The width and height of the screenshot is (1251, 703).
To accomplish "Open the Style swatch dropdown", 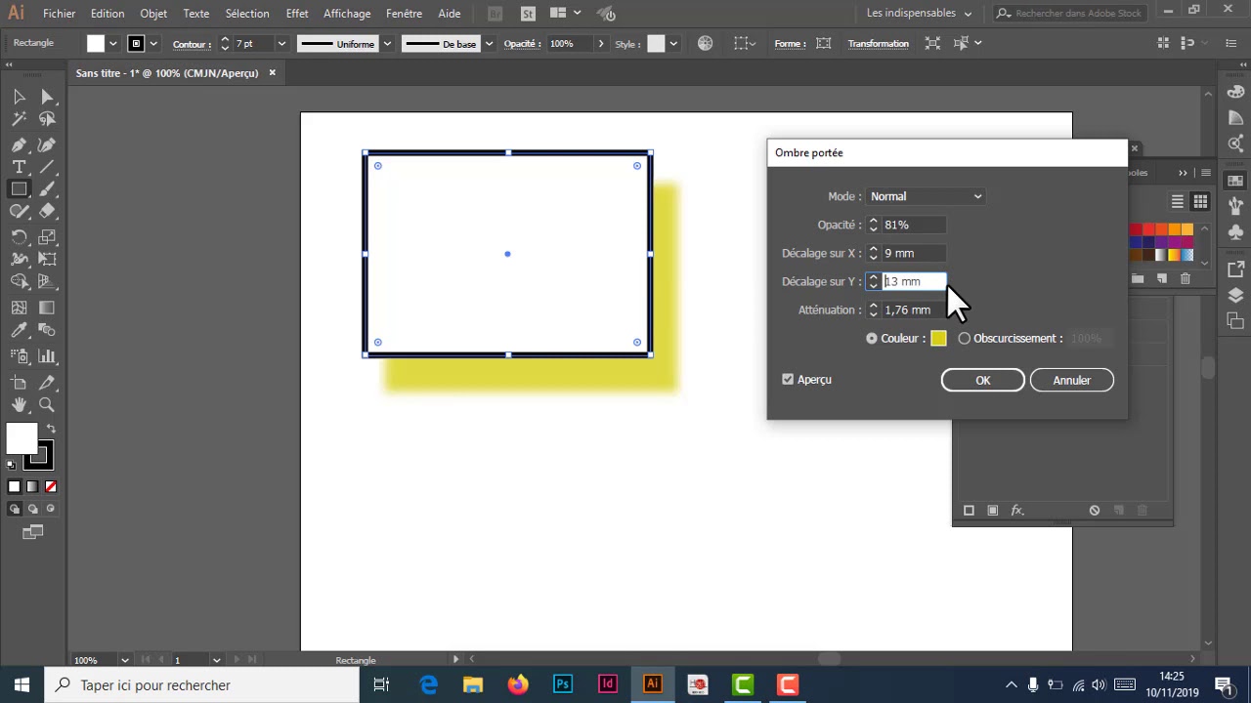I will (673, 43).
